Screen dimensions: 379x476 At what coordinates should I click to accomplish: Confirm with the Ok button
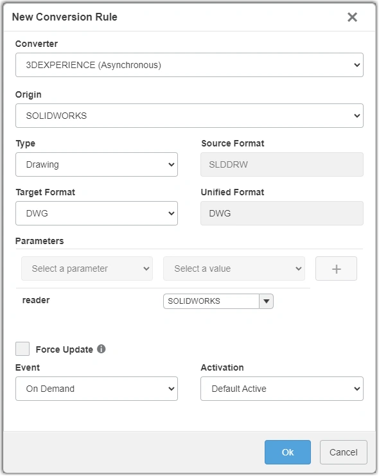coord(288,452)
